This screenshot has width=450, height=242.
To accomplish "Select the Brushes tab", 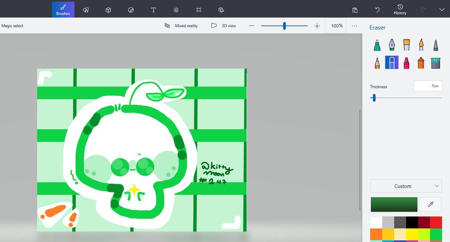I will coord(63,10).
